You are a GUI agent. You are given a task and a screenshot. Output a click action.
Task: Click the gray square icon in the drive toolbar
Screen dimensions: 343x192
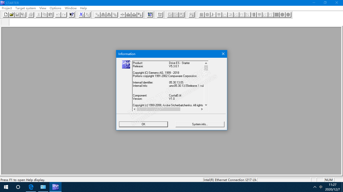click(277, 14)
